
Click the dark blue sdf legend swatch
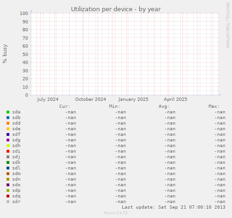click(8, 134)
